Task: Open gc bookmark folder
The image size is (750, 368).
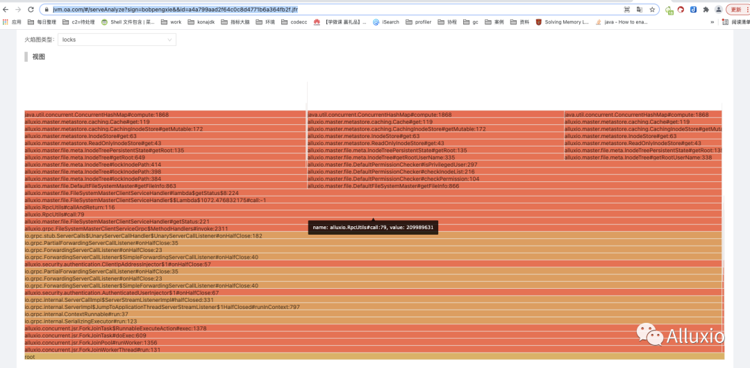Action: [x=471, y=22]
